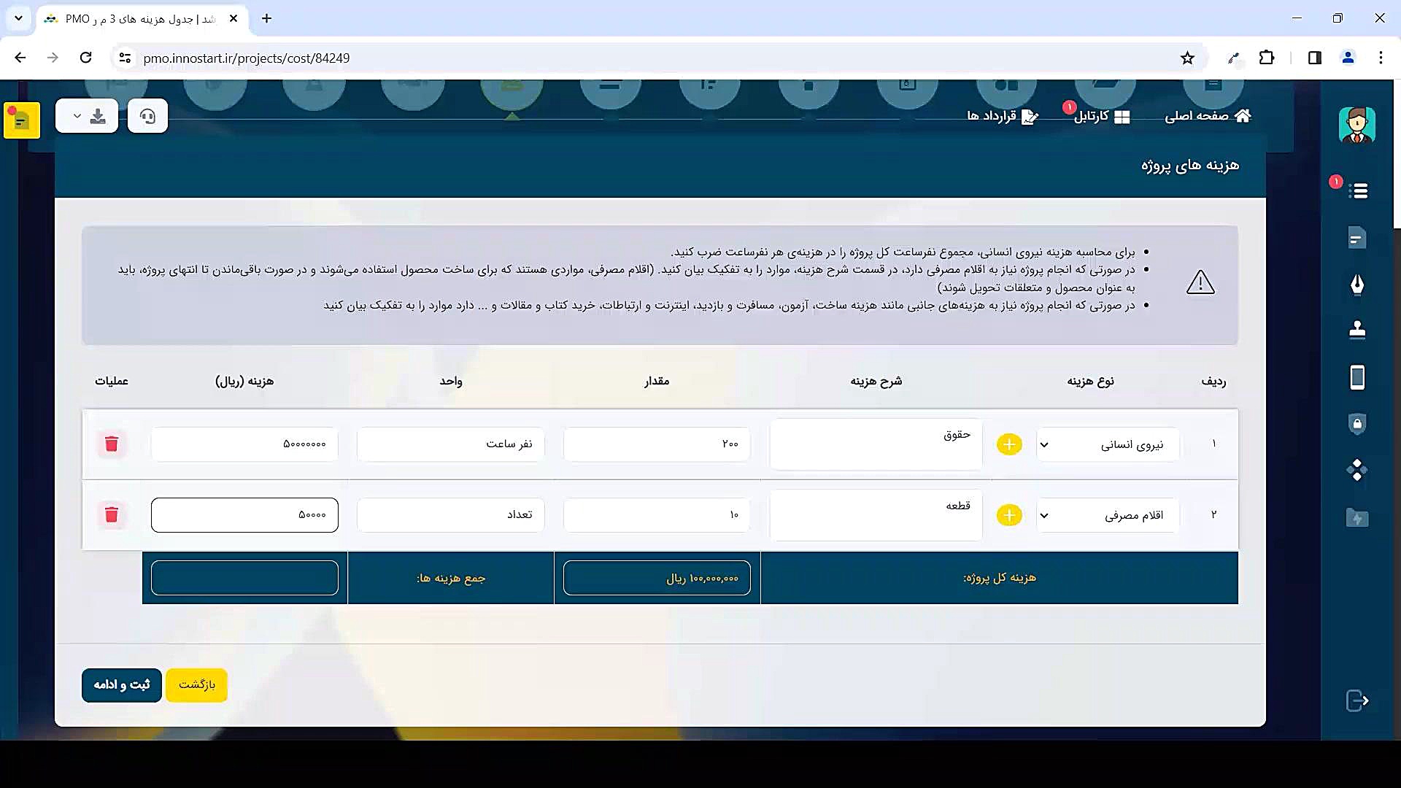This screenshot has width=1401, height=788.
Task: Open the کارتابل menu item
Action: pos(1101,116)
